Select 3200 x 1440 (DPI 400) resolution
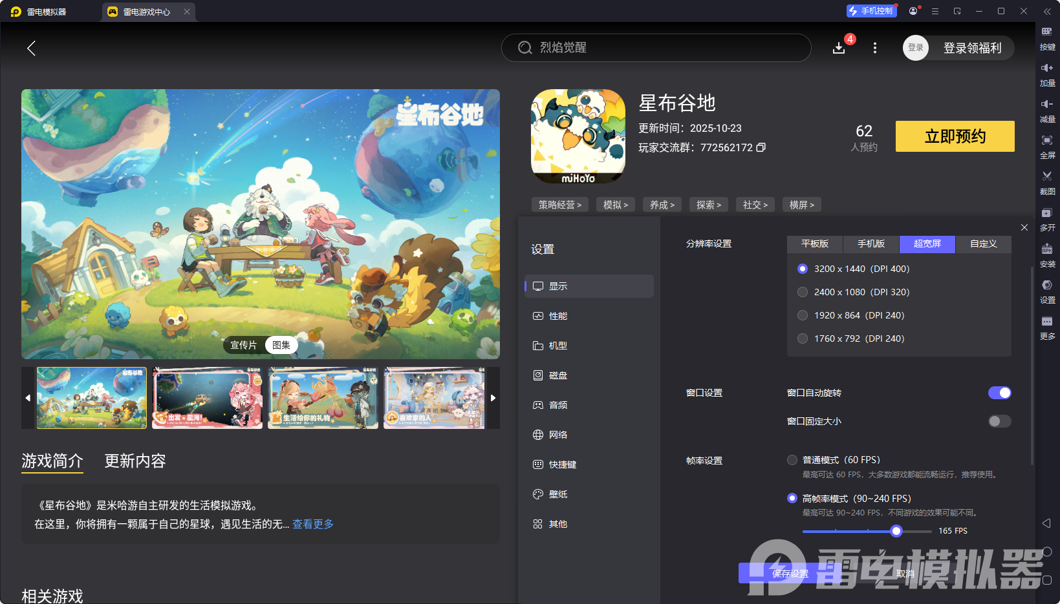 pyautogui.click(x=803, y=269)
